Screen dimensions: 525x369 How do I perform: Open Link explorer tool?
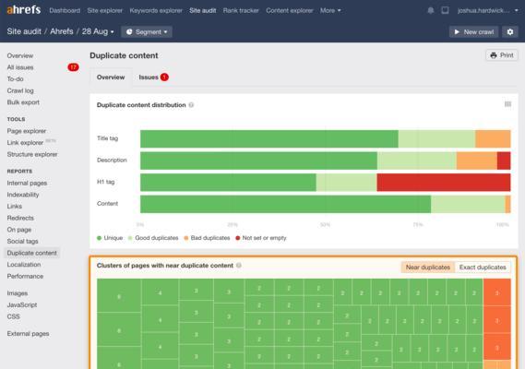click(x=25, y=143)
